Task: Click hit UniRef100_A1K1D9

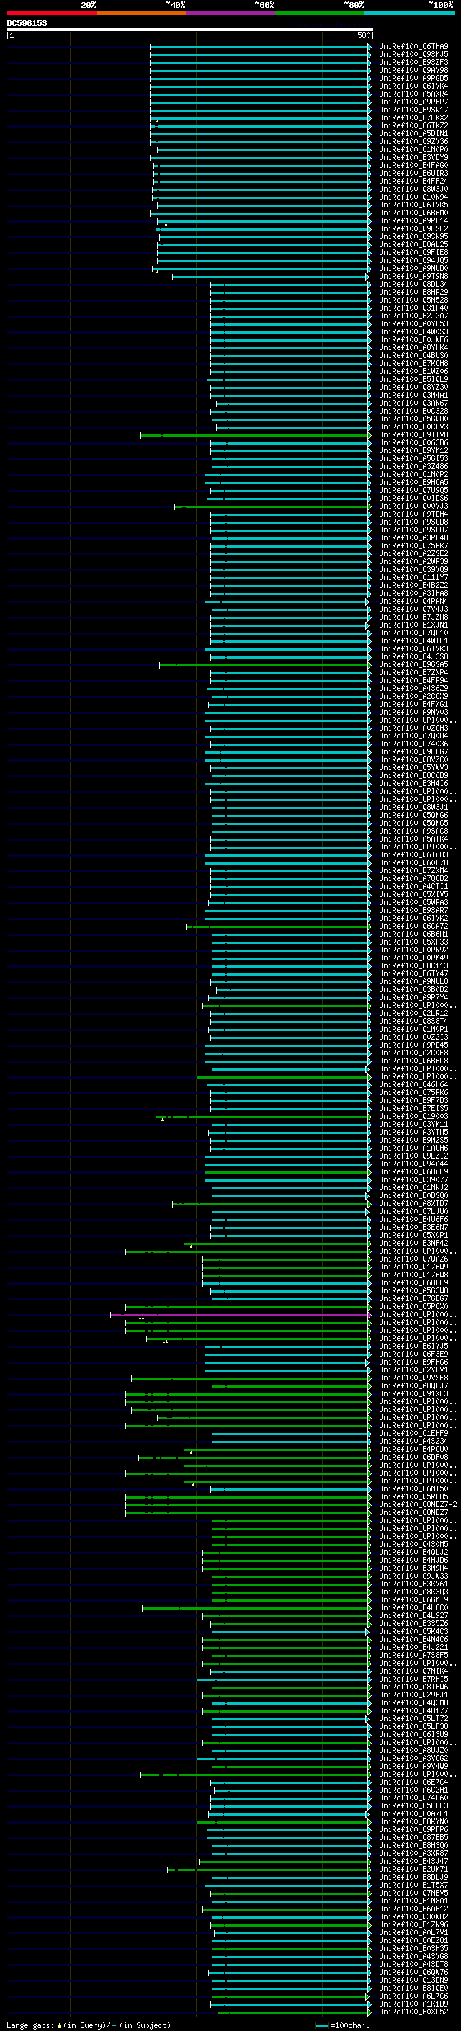Action: (413, 2004)
